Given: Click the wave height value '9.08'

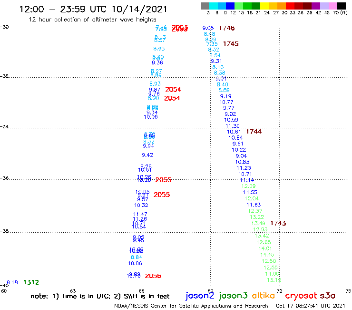Looking at the screenshot, I should (x=208, y=28).
